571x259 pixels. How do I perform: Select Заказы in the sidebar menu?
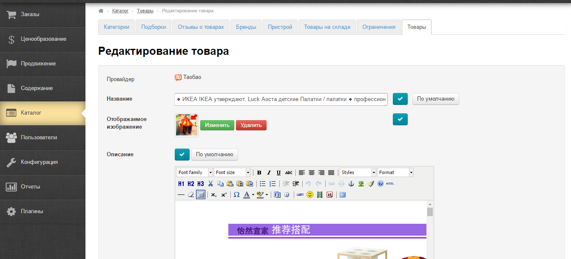pyautogui.click(x=43, y=14)
